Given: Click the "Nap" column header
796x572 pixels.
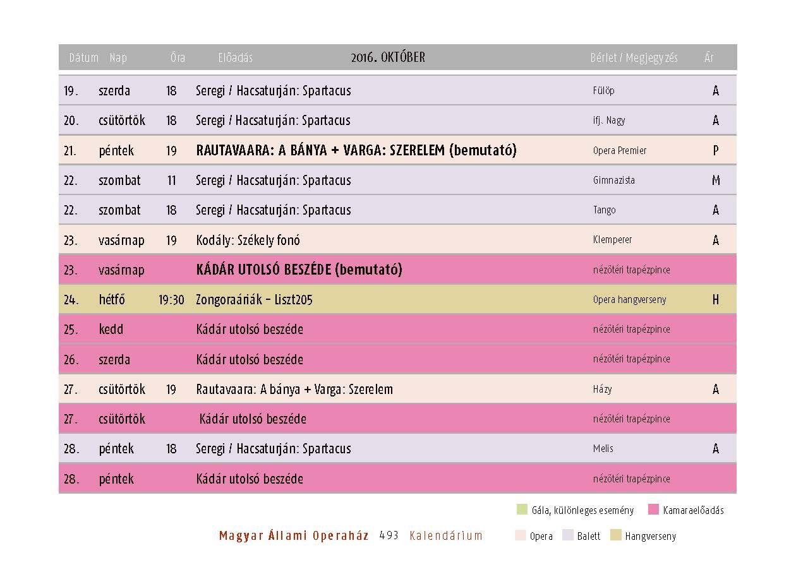Looking at the screenshot, I should pyautogui.click(x=118, y=57).
